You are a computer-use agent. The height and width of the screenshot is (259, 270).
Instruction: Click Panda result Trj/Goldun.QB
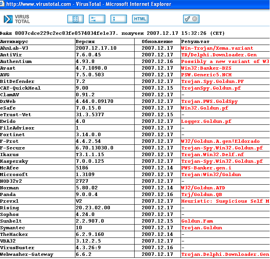coord(201,194)
